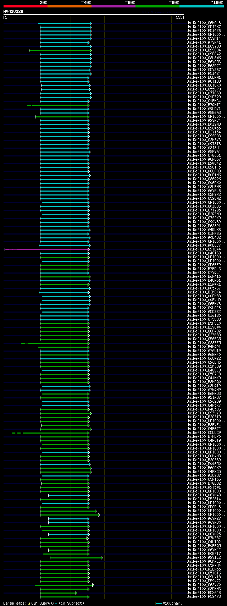Select the UniRef100_P52814 label
Viewport: 227px width, 606px height.
[204, 499]
